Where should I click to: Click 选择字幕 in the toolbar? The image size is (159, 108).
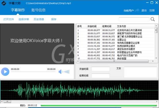[x=24, y=19]
